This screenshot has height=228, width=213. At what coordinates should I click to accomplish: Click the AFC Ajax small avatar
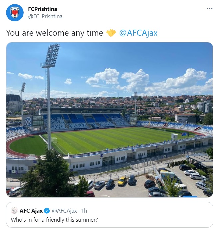tap(14, 211)
